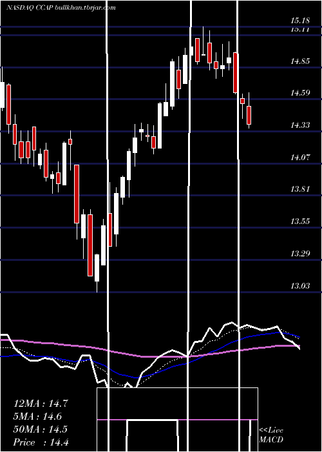
Task: Click the 14.85 price axis label
Action: tap(300, 61)
